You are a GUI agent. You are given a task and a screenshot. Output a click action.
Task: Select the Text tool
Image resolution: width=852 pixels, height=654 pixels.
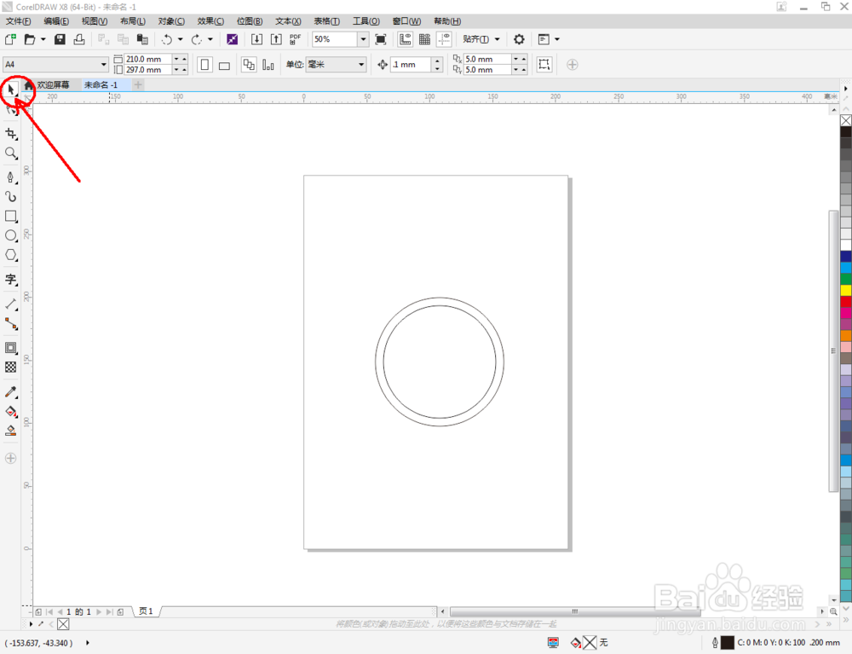[11, 280]
